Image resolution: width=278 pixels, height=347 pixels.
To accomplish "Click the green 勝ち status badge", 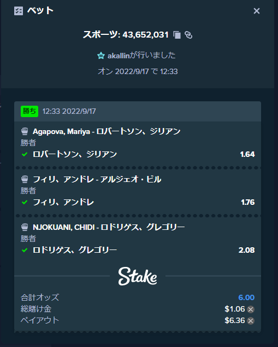I will (29, 111).
